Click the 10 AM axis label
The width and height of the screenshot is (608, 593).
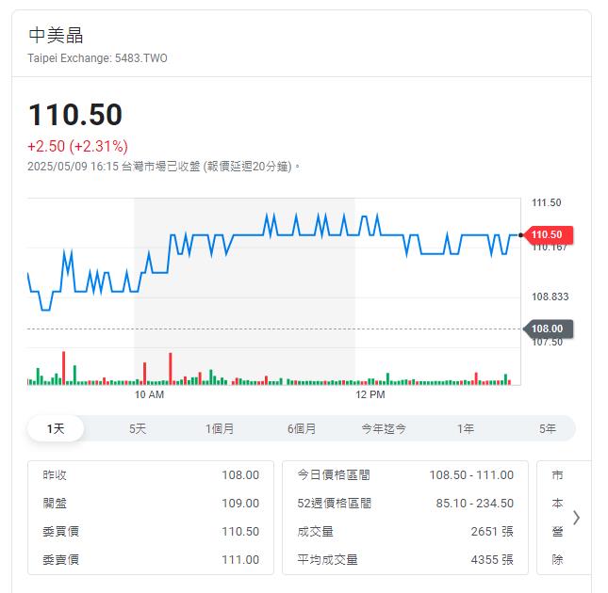149,394
